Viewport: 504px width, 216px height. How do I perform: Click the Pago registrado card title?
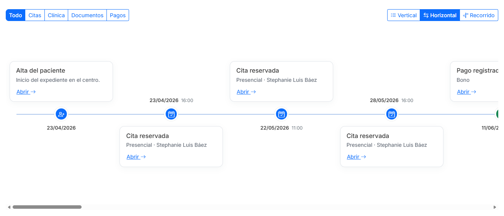click(x=477, y=70)
